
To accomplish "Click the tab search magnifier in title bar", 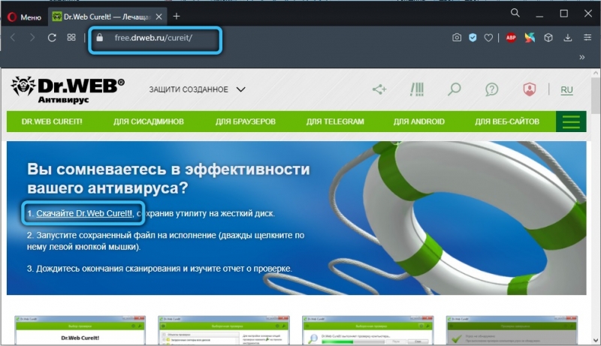I will [x=515, y=13].
